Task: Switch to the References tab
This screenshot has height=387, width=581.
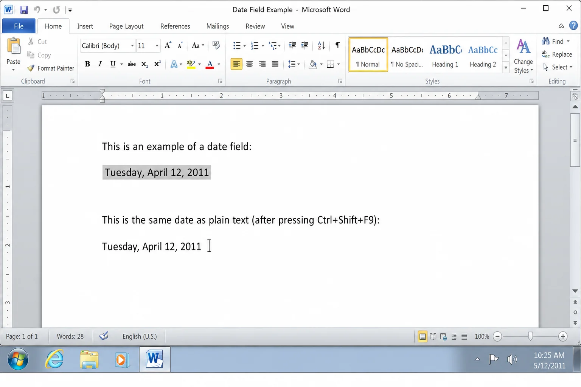Action: 175,26
